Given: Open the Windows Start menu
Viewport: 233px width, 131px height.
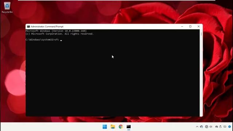Looking at the screenshot, I should pos(105,127).
